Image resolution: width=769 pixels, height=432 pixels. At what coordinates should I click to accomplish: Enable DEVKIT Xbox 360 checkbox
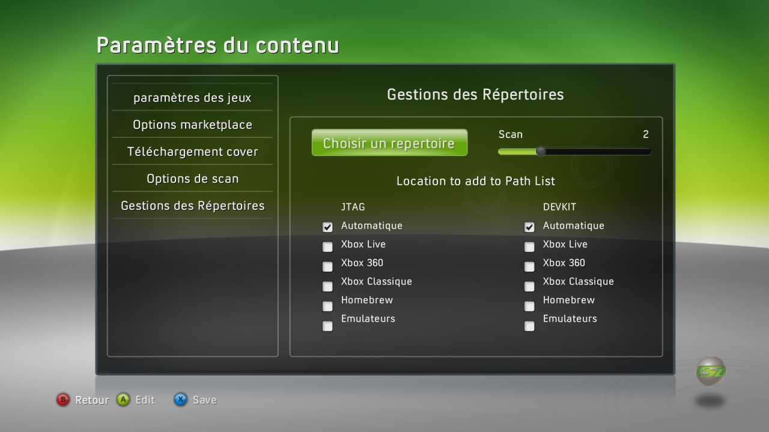(529, 266)
